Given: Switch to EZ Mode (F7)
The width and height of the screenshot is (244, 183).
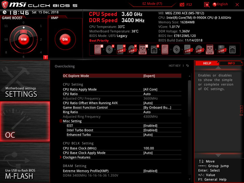Looking at the screenshot, I should [152, 4].
